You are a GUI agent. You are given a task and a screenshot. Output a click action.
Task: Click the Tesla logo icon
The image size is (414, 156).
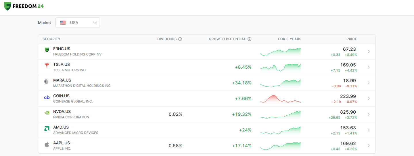[x=47, y=66]
